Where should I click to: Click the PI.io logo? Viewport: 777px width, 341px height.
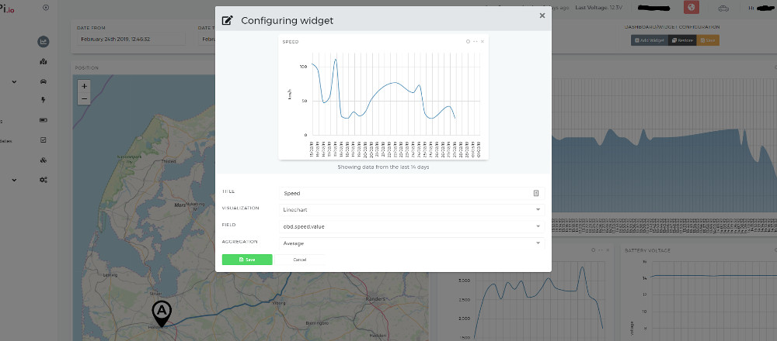point(7,9)
